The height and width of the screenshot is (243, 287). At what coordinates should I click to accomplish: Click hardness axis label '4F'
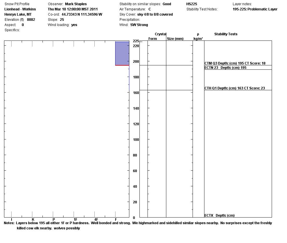pyautogui.click(x=96, y=220)
